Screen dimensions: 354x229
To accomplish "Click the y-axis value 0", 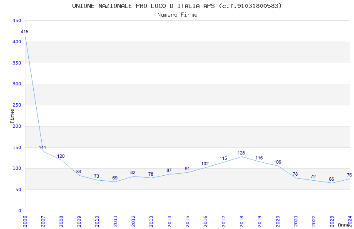I will point(20,211).
